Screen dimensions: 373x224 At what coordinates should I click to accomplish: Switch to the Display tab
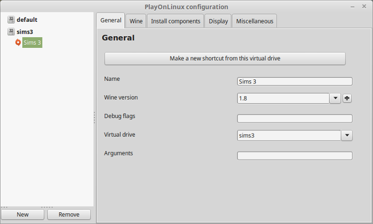(218, 21)
